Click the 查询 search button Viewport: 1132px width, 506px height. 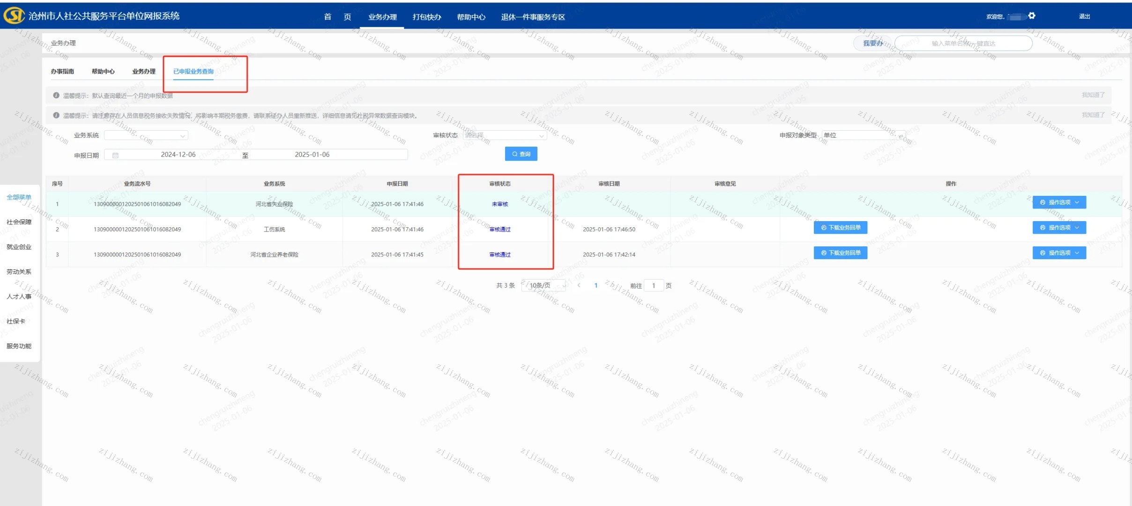pos(521,154)
